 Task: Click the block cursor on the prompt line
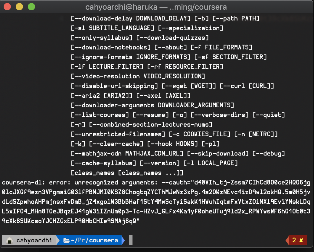(x=131, y=240)
